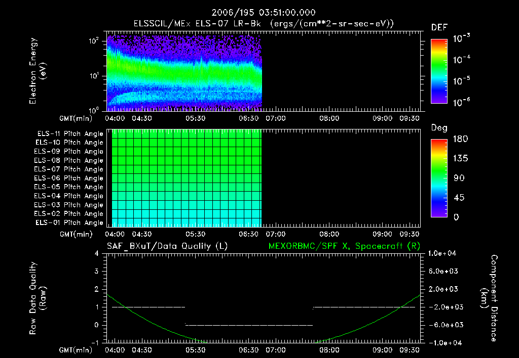This screenshot has width=519, height=358.
Task: Click the ELS-03 Pitch Angle label
Action: [x=68, y=205]
